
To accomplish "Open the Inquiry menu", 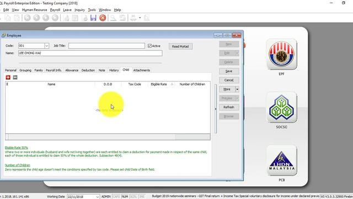I will [79, 10].
